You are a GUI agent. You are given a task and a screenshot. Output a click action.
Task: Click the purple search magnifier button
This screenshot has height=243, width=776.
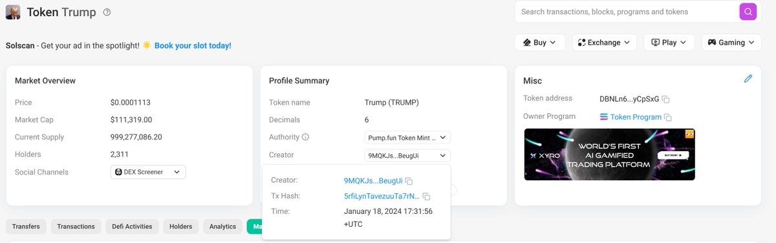point(748,12)
